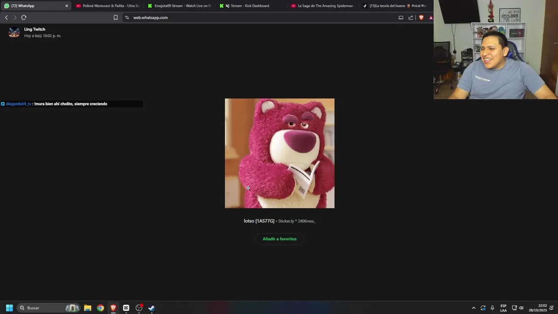The height and width of the screenshot is (314, 558).
Task: Open the notifications bell icon
Action: [551, 308]
